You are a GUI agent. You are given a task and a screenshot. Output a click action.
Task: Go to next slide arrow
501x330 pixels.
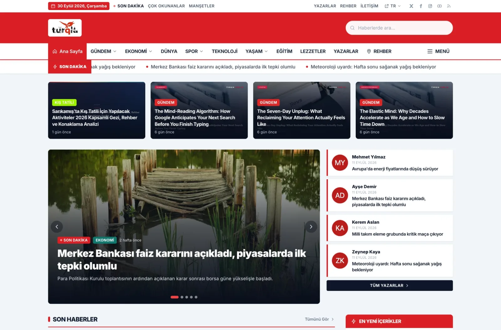coord(311,227)
